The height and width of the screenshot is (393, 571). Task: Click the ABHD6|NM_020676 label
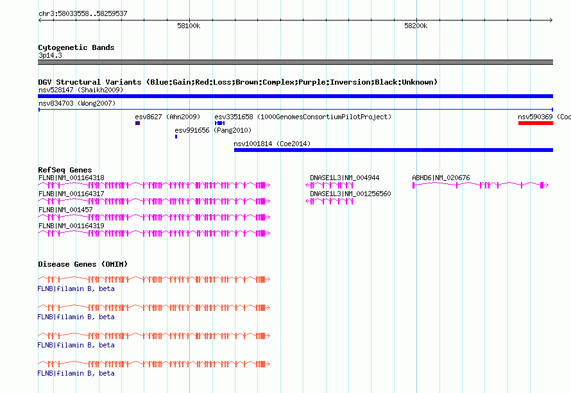[x=441, y=178]
